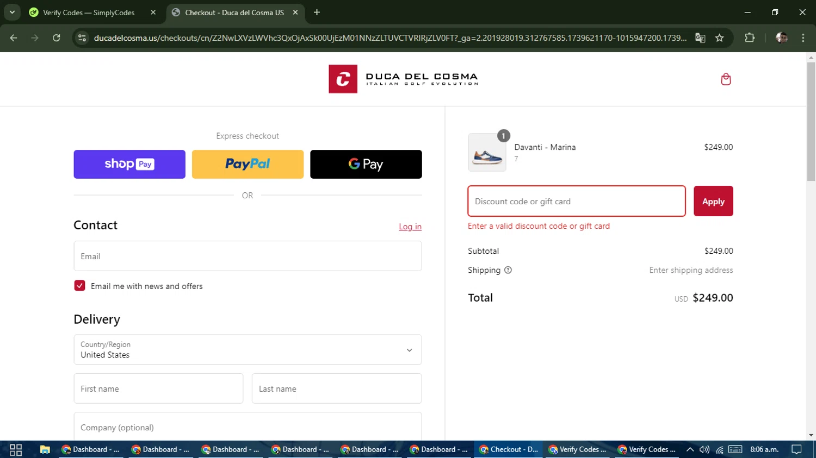Click the taskbar clock 8:06 a.m.

764,449
